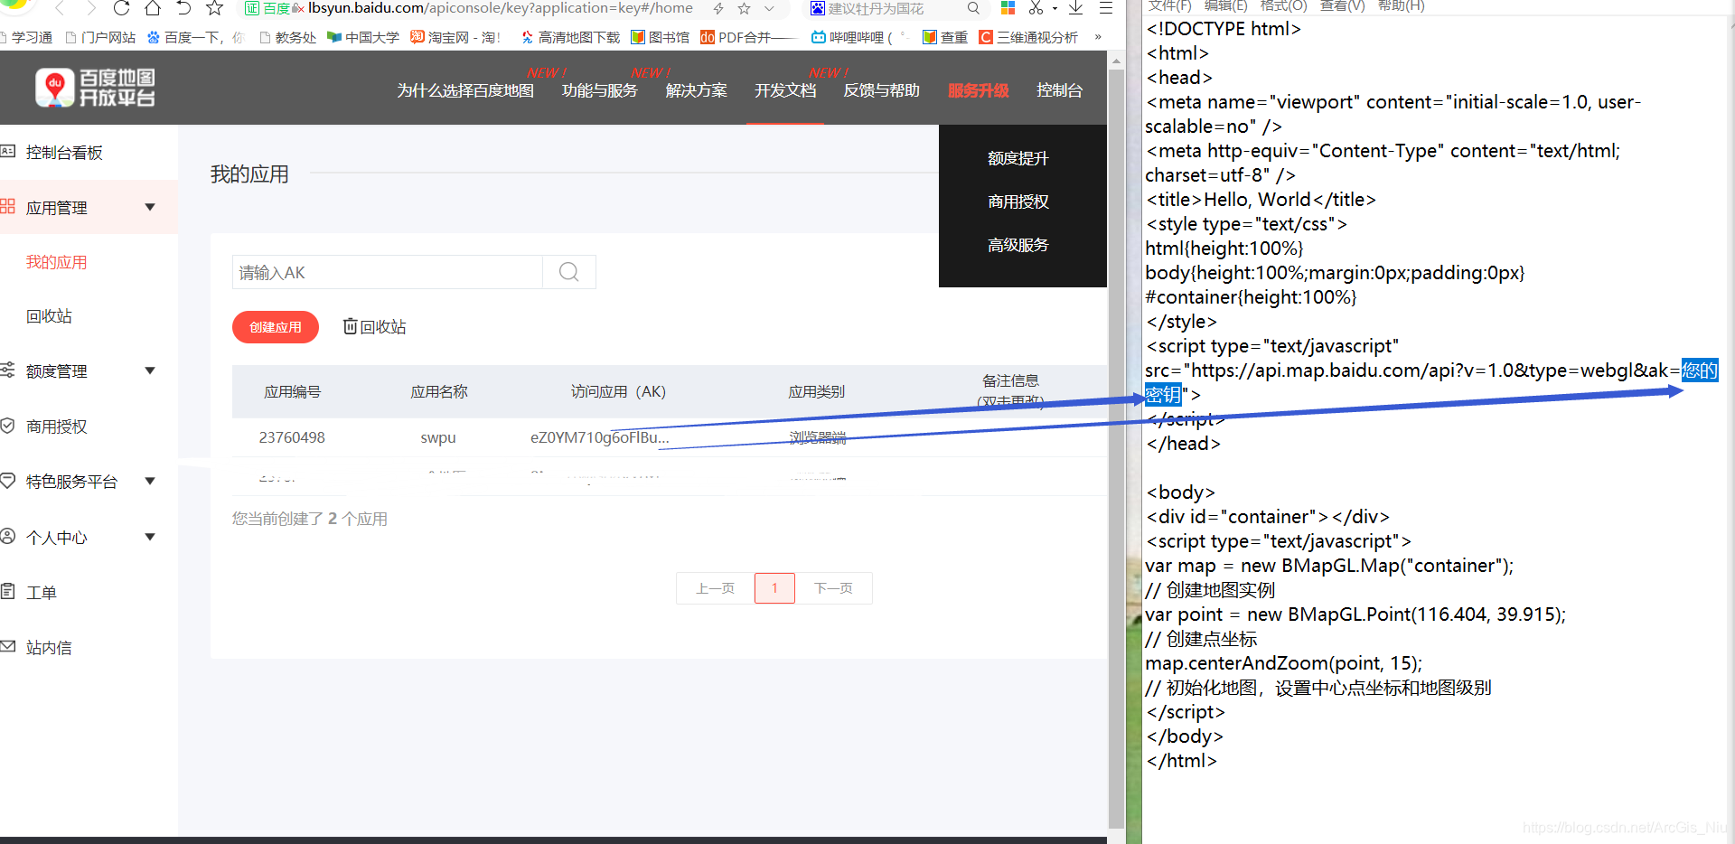
Task: Click browser back arrow
Action: point(60,8)
